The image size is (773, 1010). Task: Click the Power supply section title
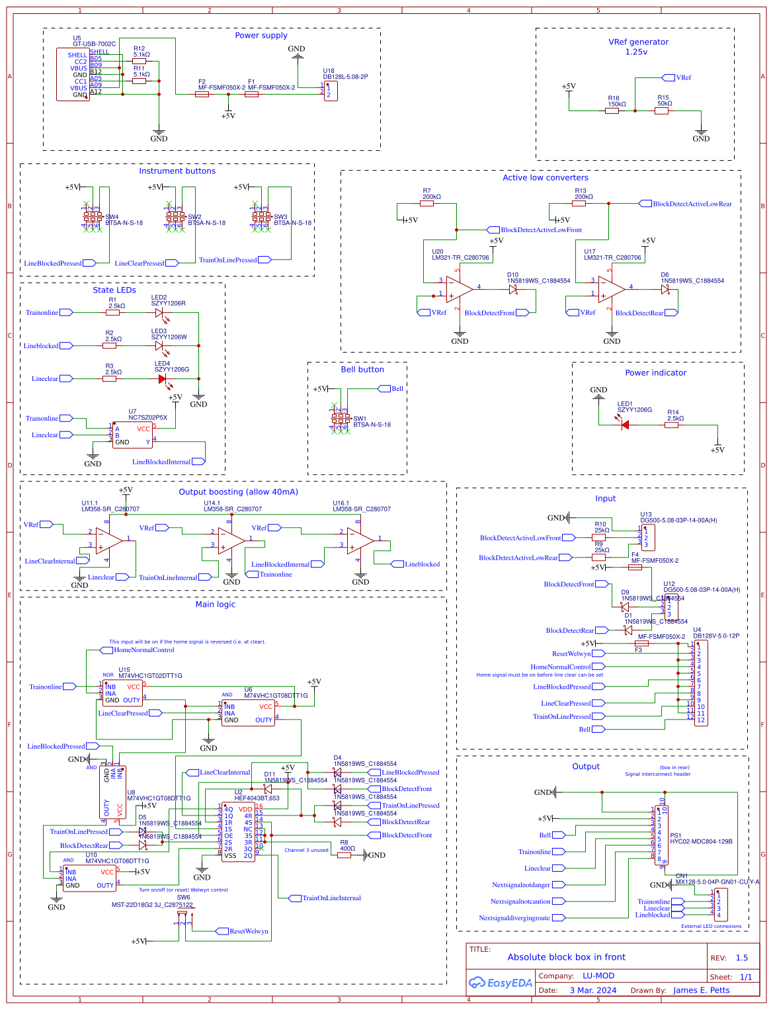tap(261, 35)
